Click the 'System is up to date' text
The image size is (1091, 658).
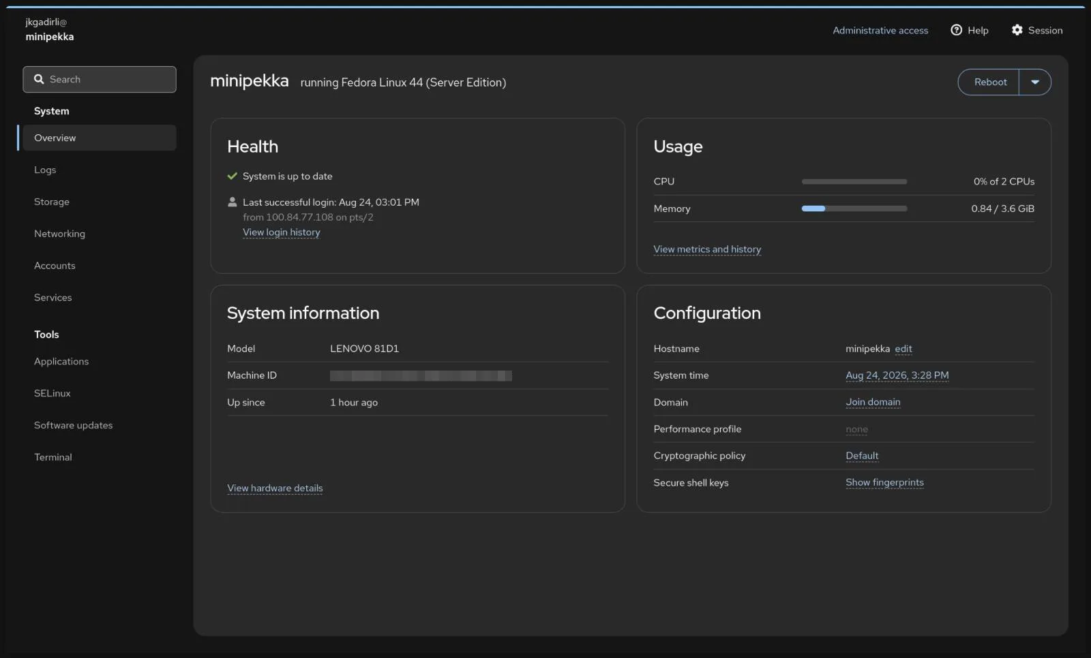coord(287,176)
